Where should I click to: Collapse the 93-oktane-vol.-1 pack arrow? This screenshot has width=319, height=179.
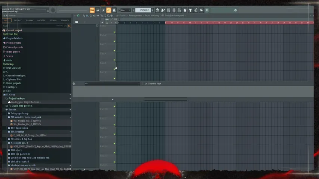70,143
